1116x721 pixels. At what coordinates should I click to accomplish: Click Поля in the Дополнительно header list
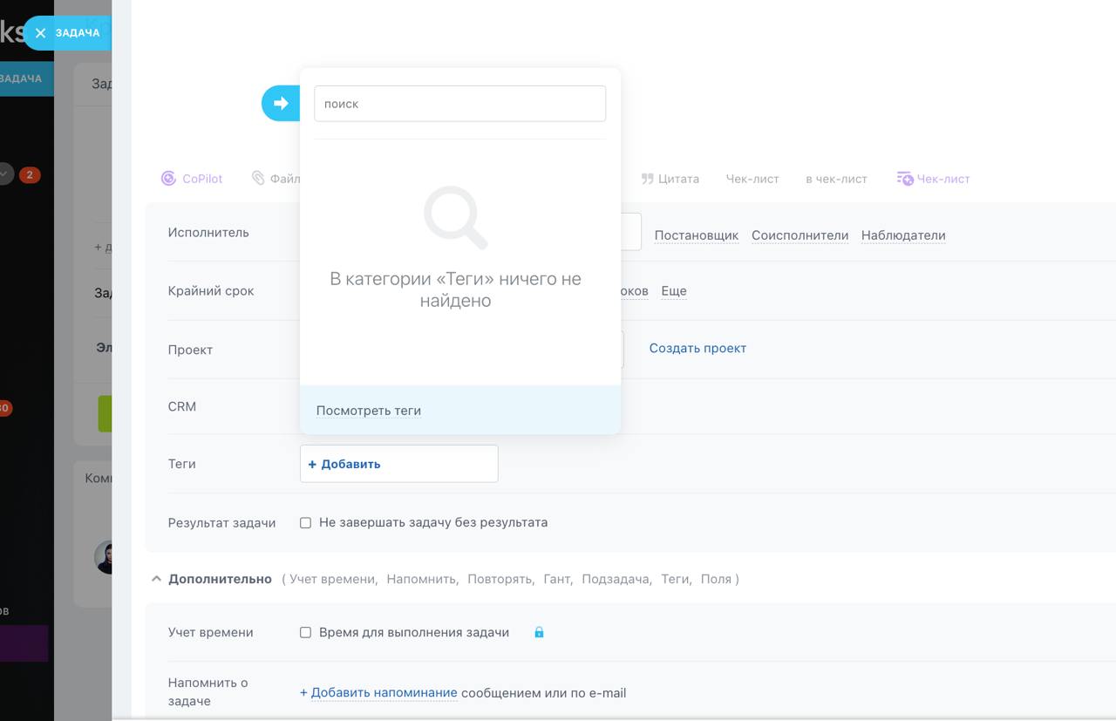tap(716, 579)
